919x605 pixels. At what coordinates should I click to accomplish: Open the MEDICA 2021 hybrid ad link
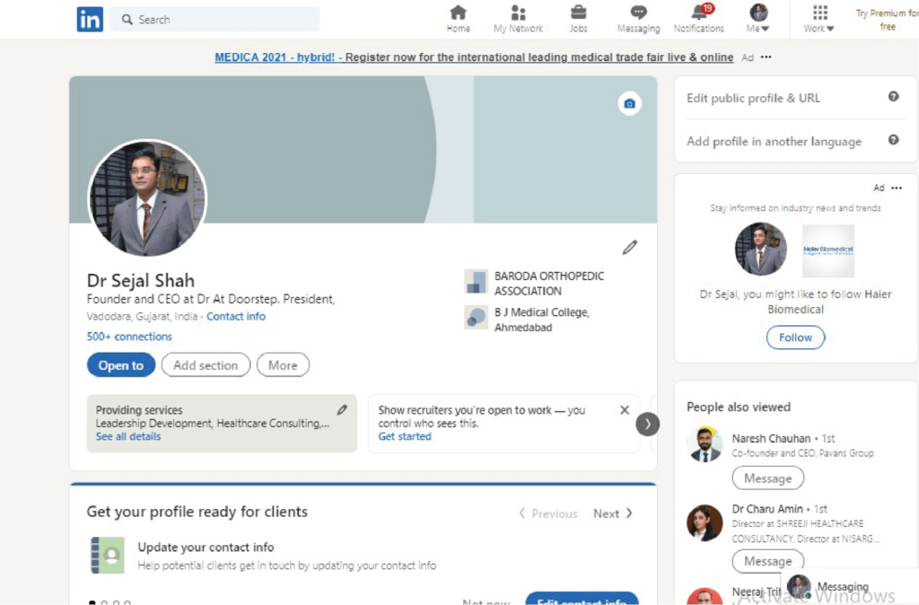(474, 57)
